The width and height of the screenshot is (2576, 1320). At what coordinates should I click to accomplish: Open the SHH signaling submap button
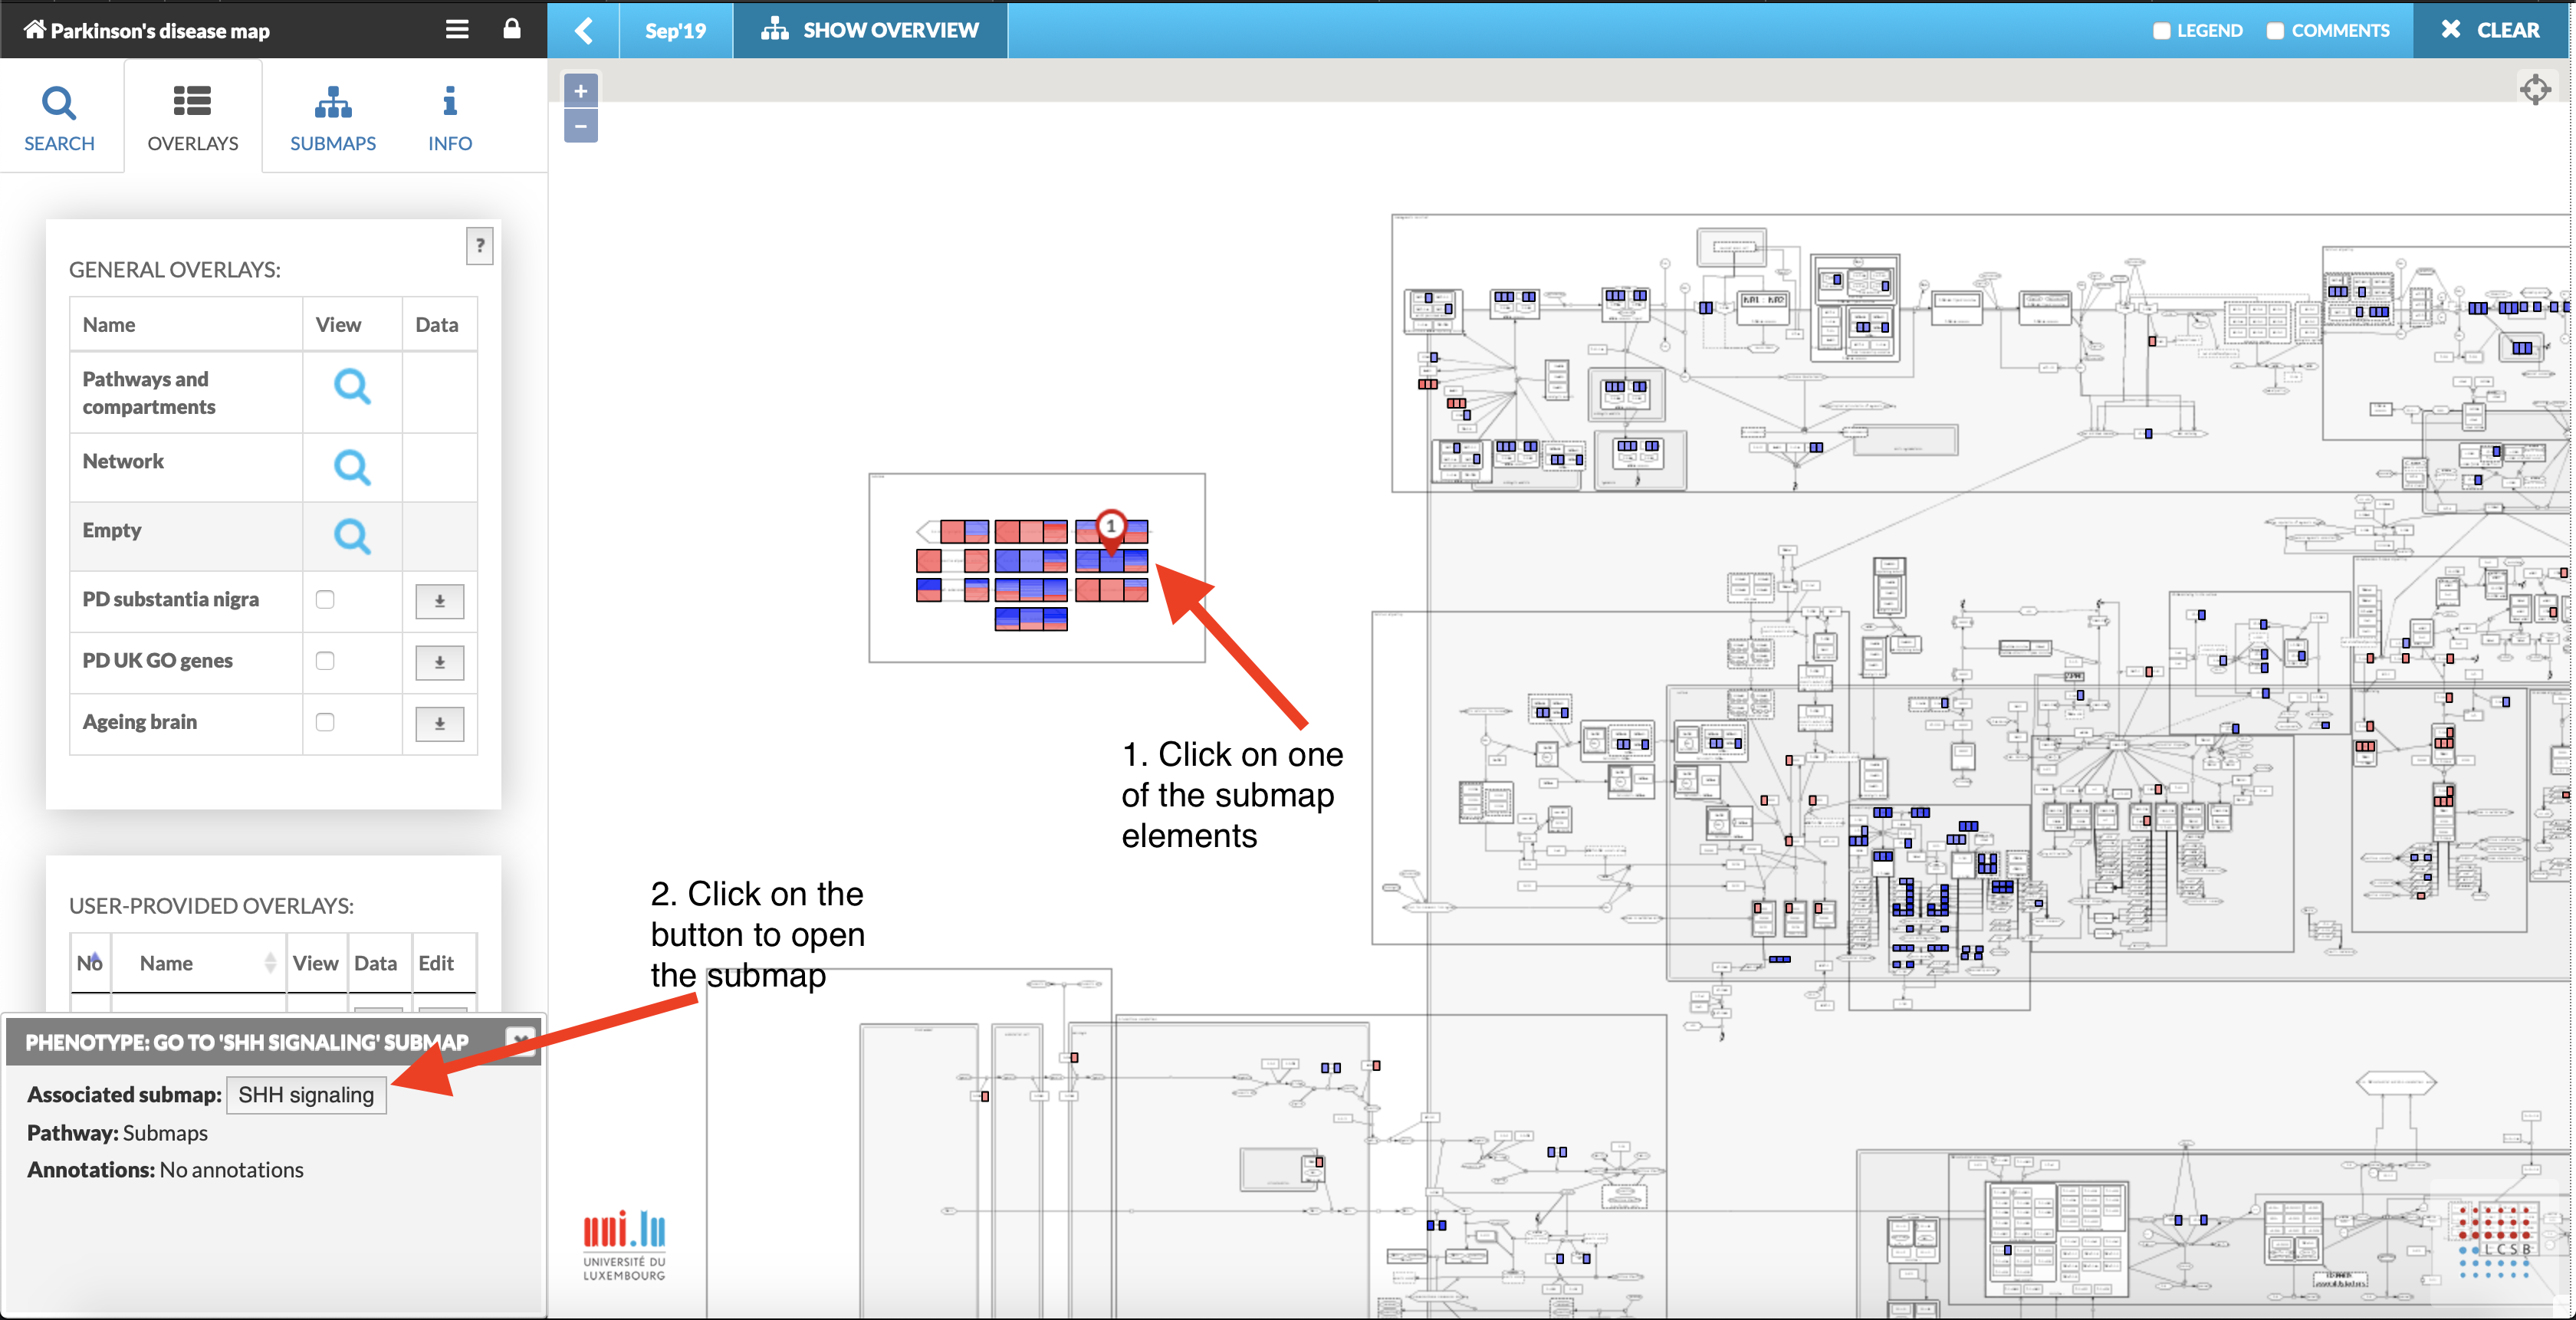pos(306,1095)
